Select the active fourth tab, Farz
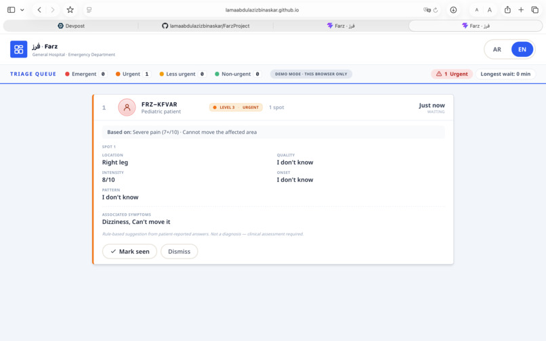 pos(476,26)
